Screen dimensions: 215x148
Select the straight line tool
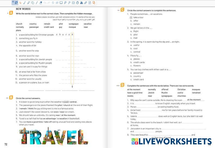coord(36,3)
